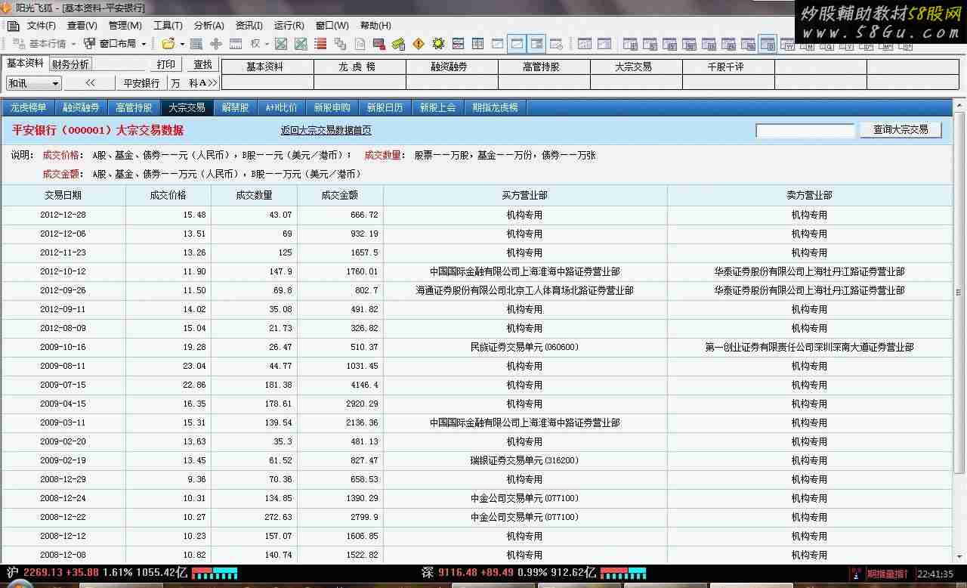Click the 查找 search button
Image resolution: width=967 pixels, height=588 pixels.
point(202,64)
